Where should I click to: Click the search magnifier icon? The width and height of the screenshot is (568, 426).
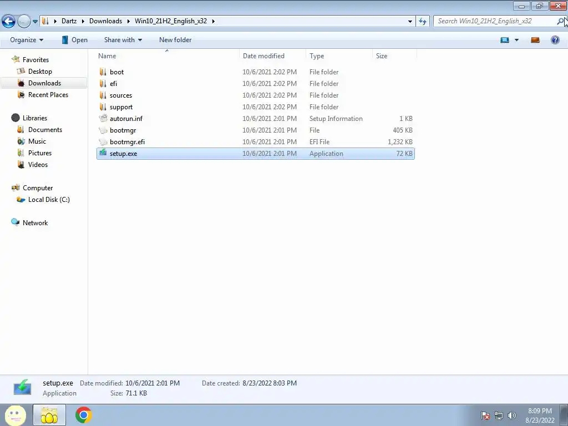(560, 22)
